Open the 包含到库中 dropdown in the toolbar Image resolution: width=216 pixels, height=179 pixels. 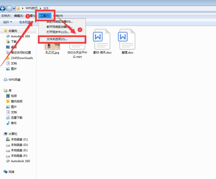pyautogui.click(x=28, y=22)
